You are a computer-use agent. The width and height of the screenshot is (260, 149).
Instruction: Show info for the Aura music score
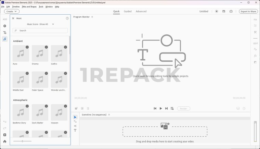(x=27, y=47)
